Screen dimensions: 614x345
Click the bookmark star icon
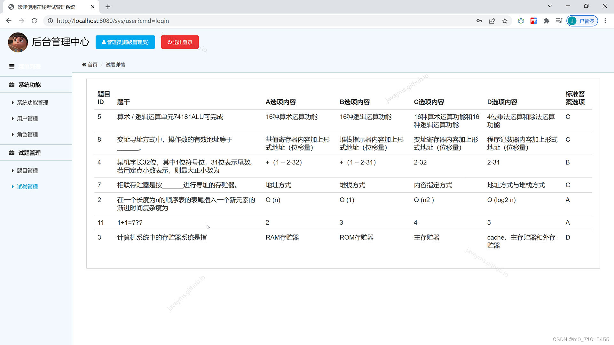tap(505, 21)
